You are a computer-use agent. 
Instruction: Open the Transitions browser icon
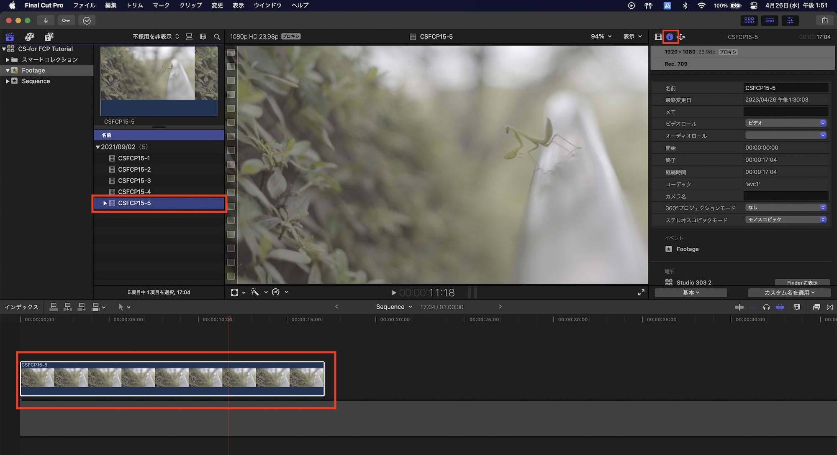click(x=829, y=307)
